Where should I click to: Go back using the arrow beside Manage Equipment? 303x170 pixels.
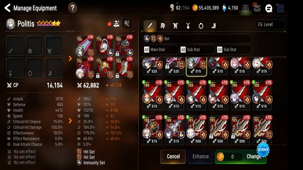(x=7, y=8)
